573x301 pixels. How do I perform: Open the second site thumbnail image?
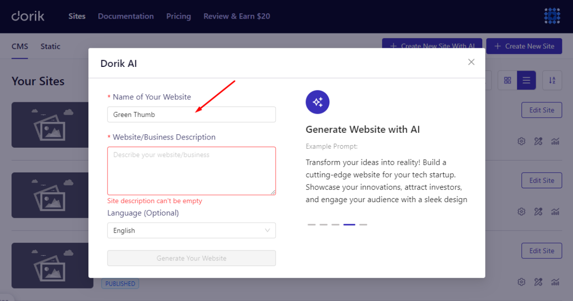coord(50,195)
